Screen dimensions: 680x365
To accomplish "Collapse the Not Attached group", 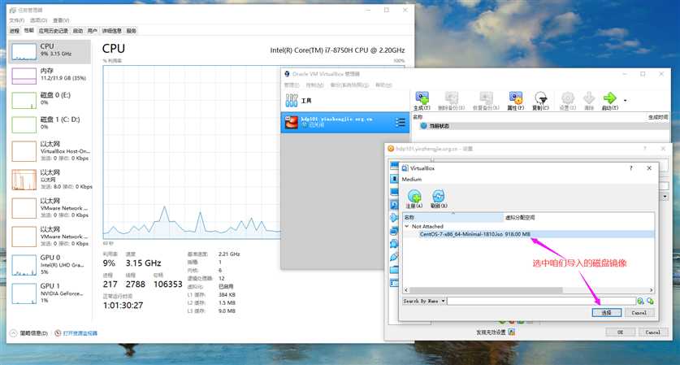I will (407, 226).
